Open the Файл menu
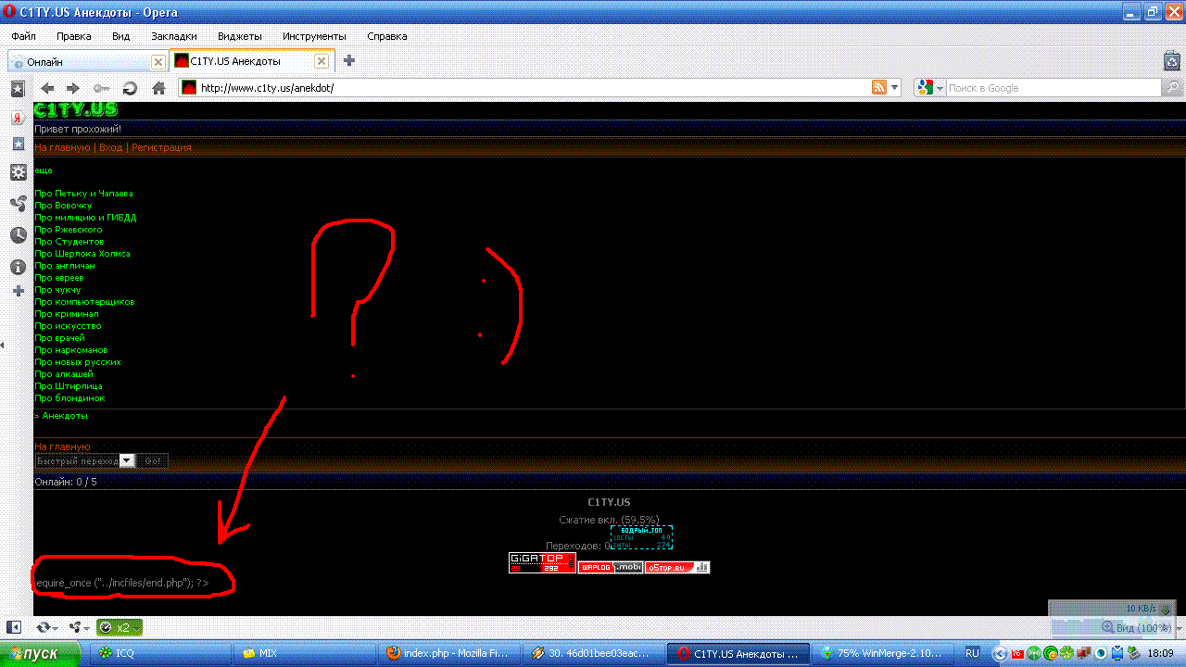 click(24, 36)
